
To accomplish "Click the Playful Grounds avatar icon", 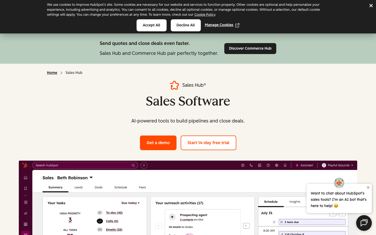I will (324, 165).
